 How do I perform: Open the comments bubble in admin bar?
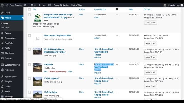tap(32, 5)
